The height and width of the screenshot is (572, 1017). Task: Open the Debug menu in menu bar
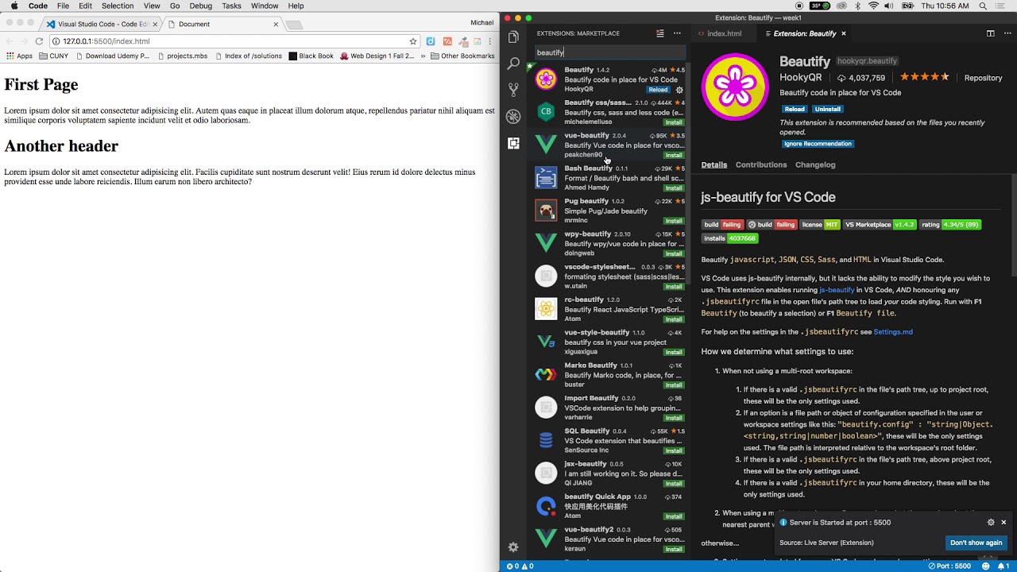(x=201, y=6)
